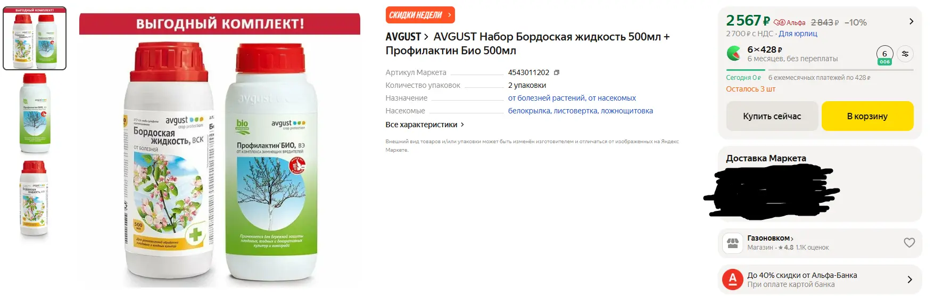Expand price details chevron
This screenshot has width=943, height=296.
pos(911,22)
